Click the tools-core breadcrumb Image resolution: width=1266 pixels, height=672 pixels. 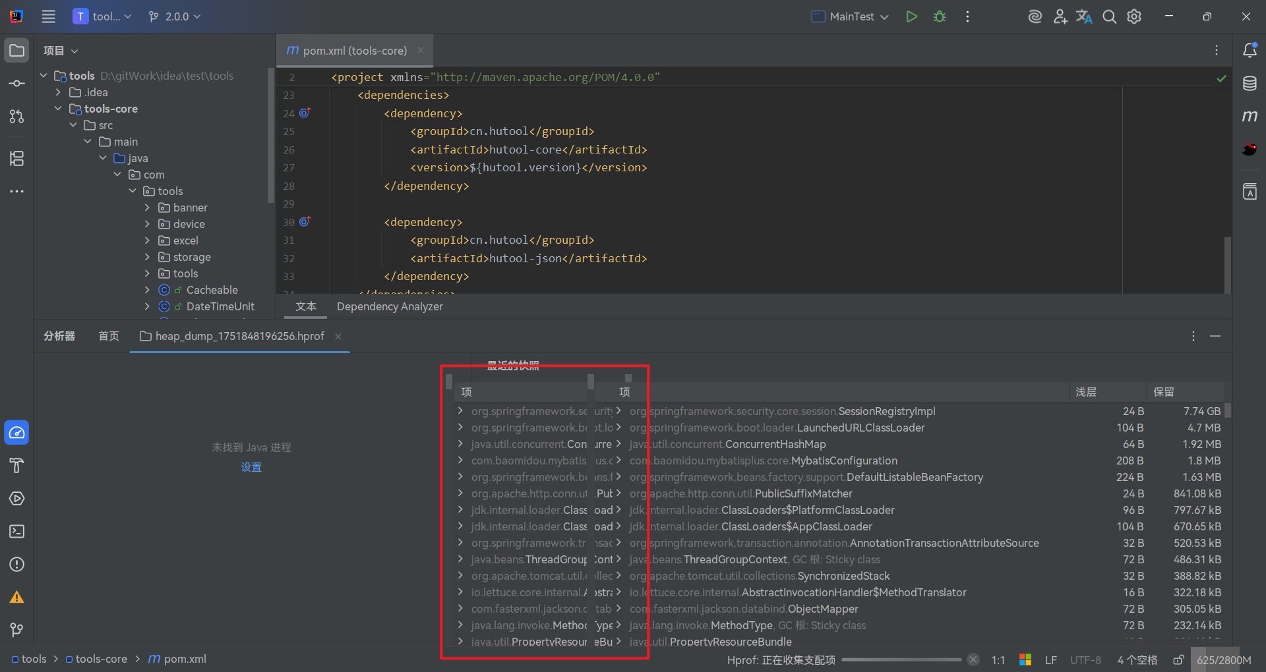96,659
